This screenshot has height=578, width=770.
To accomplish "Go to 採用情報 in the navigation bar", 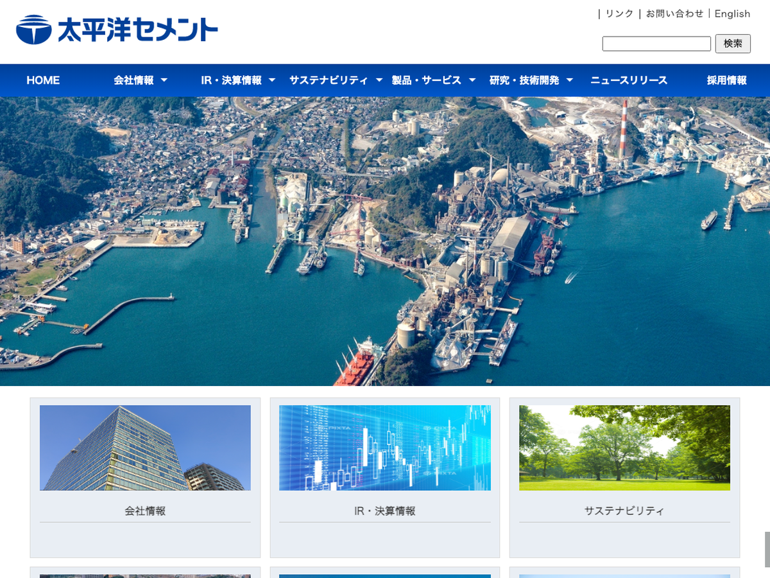I will 726,80.
